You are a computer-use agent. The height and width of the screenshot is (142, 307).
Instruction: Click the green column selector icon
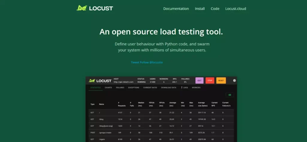coord(230,95)
